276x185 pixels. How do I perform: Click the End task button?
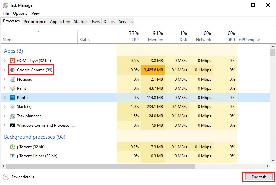coord(259,177)
